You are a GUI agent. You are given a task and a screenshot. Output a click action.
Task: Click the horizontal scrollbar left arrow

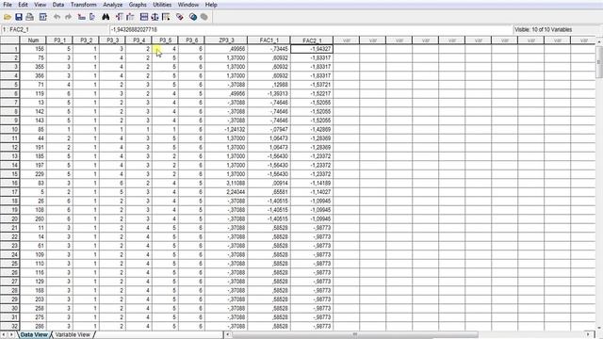click(x=228, y=334)
